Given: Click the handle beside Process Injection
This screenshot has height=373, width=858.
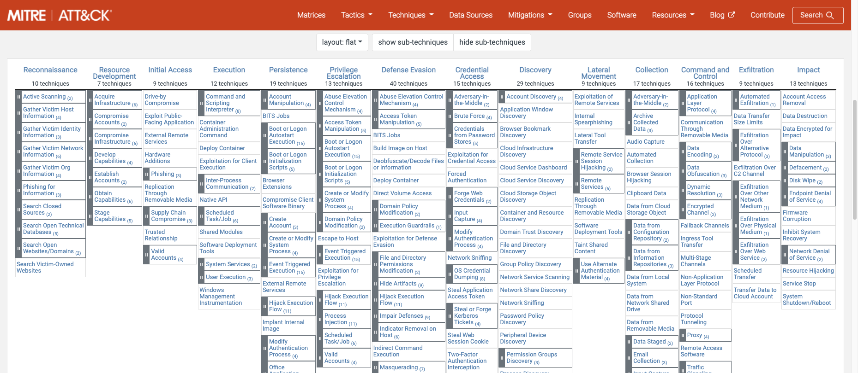Looking at the screenshot, I should [320, 319].
